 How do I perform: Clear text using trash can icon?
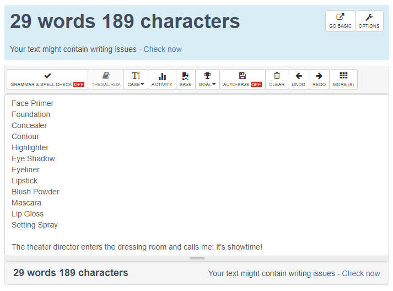click(277, 76)
